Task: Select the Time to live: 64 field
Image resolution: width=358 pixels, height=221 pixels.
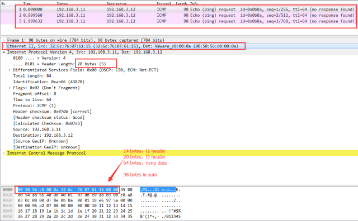Action: click(32, 99)
